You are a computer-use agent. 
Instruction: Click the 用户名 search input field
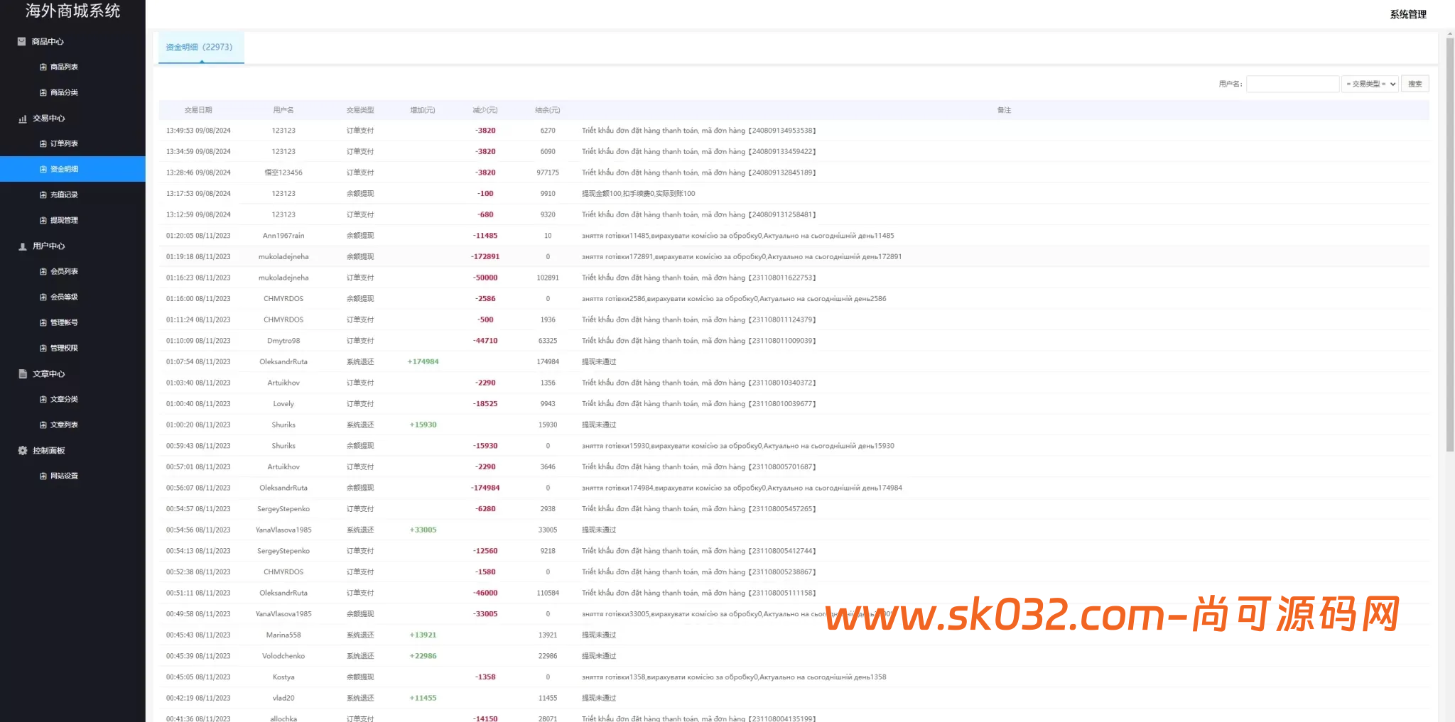pyautogui.click(x=1292, y=84)
